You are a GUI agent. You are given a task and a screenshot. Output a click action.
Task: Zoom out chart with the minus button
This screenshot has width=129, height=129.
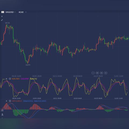[x=93, y=73]
